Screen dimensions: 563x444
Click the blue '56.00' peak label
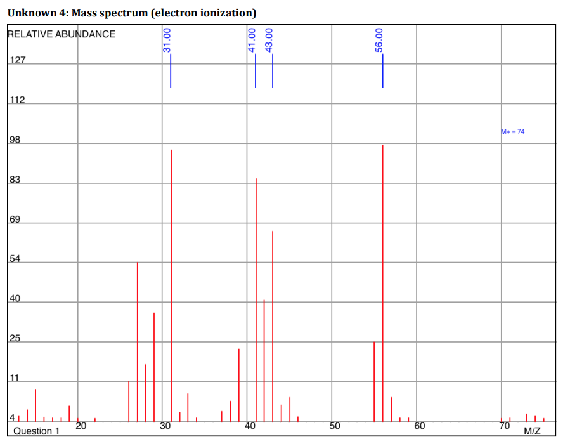coord(379,40)
